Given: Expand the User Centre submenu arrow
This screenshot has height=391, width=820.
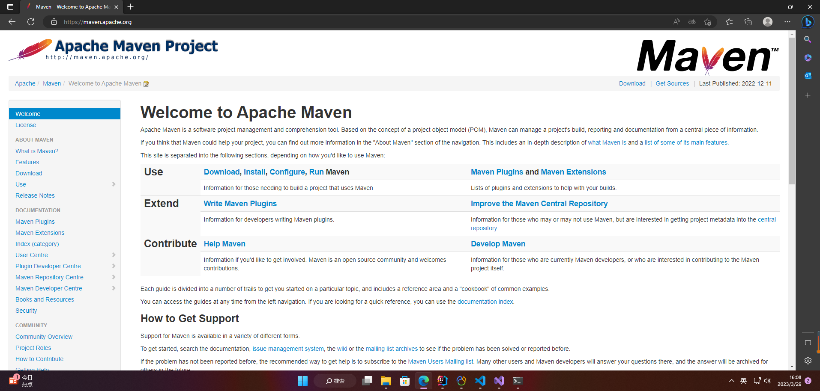Looking at the screenshot, I should 114,255.
